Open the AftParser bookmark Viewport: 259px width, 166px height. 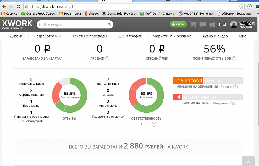point(235,14)
